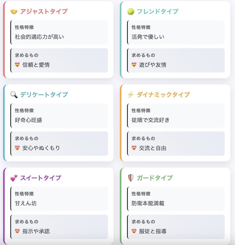The width and height of the screenshot is (235, 245).
Task: Click the pink hearts icon beside スイートタイプ
Action: (x=14, y=178)
